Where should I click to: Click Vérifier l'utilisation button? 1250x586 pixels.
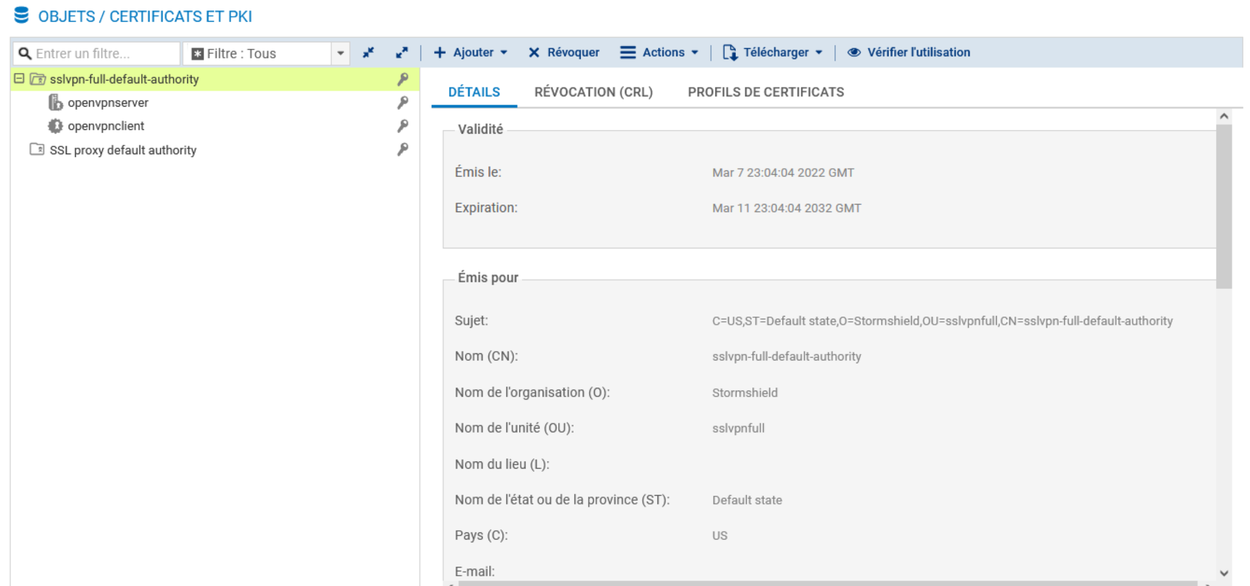pos(909,52)
